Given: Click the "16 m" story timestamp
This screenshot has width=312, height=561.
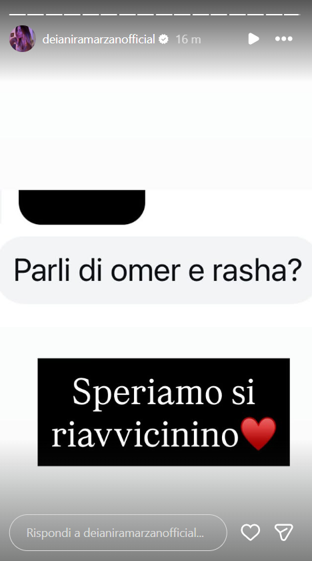Looking at the screenshot, I should [x=188, y=39].
